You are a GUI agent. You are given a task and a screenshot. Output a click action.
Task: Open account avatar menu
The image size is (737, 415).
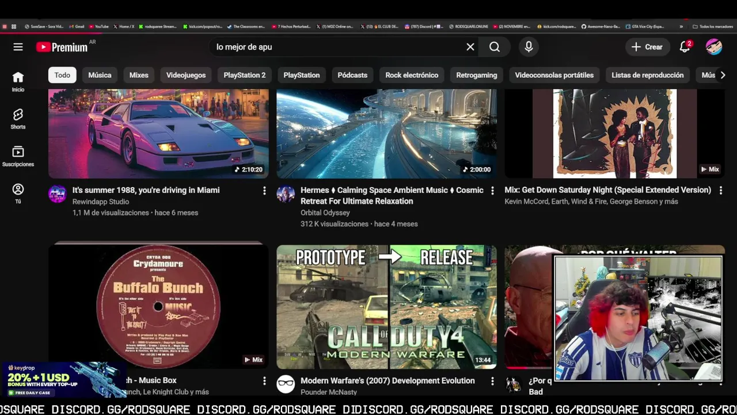pyautogui.click(x=714, y=47)
